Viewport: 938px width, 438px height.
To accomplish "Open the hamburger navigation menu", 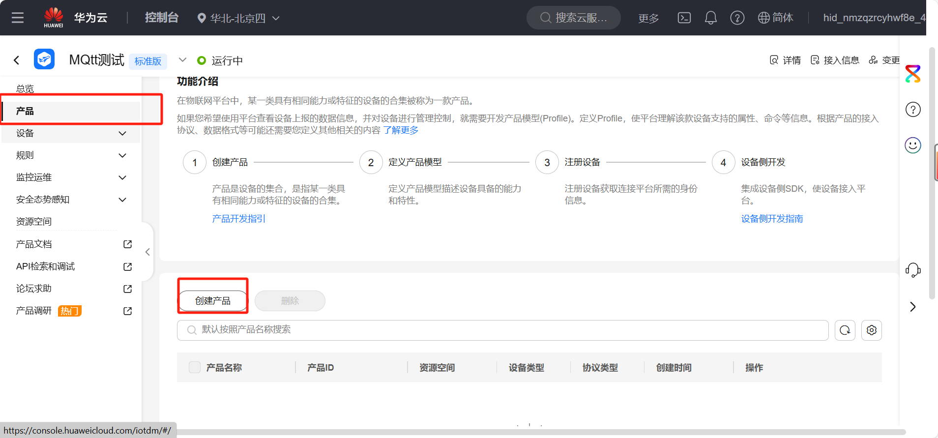I will 18,18.
